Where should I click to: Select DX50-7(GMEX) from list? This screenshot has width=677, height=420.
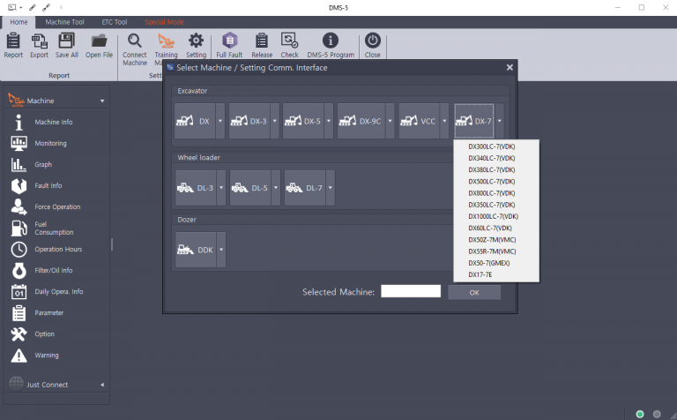click(x=489, y=263)
